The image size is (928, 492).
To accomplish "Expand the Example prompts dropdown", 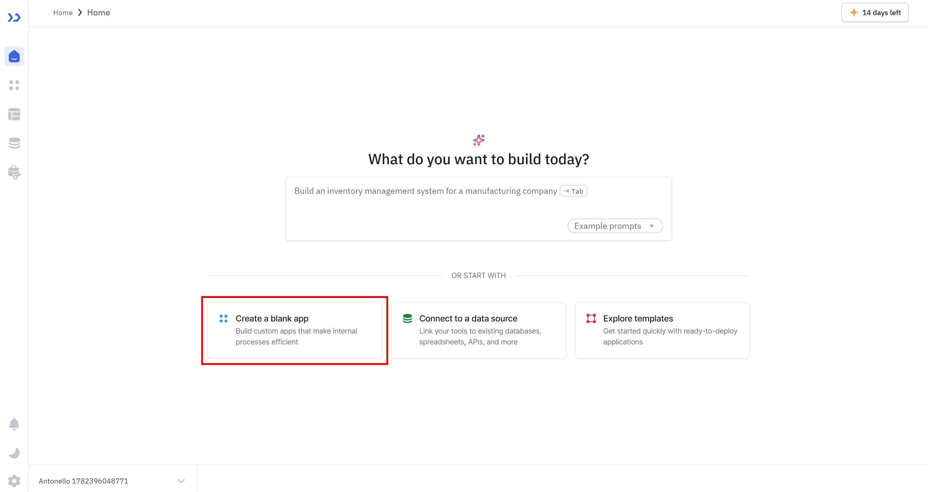I will coord(615,226).
